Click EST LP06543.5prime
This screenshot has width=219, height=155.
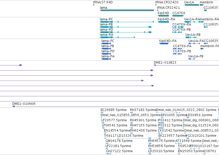[103, 128]
